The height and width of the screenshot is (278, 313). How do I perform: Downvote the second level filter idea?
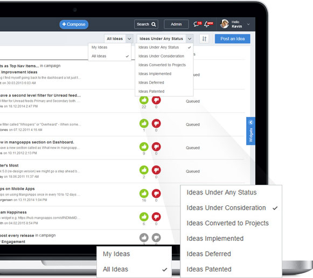click(156, 100)
